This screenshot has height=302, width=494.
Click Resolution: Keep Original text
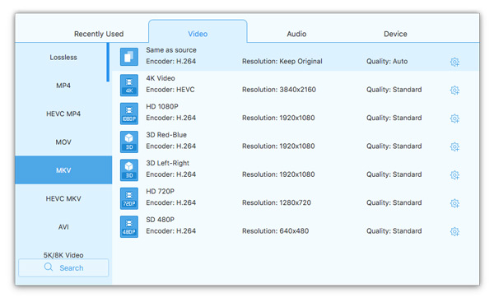coord(282,62)
